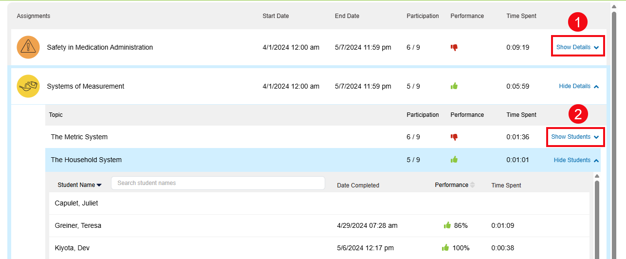Click participation 6 / 9 in The Metric System row
626x259 pixels.
413,137
